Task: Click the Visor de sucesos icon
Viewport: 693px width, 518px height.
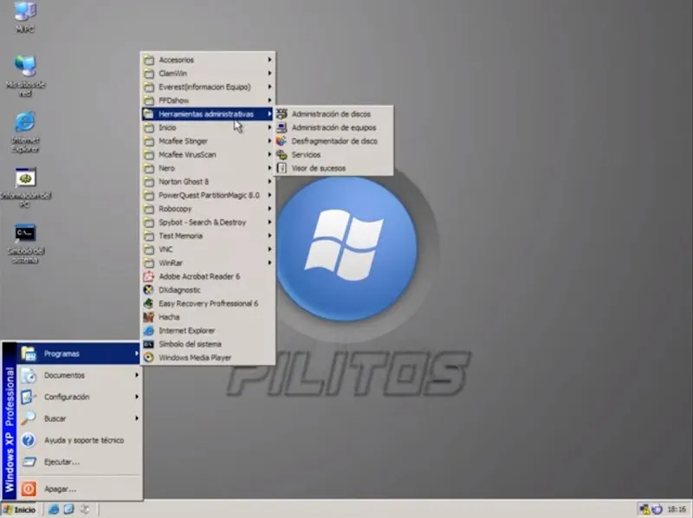Action: tap(282, 168)
